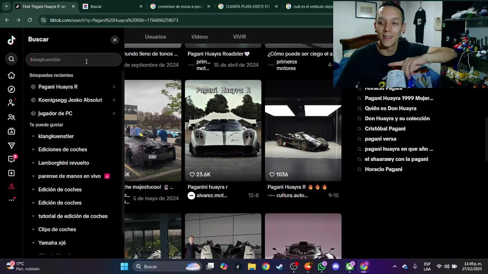The width and height of the screenshot is (488, 274).
Task: Open related search el shaarawy con la pagani
Action: (396, 159)
